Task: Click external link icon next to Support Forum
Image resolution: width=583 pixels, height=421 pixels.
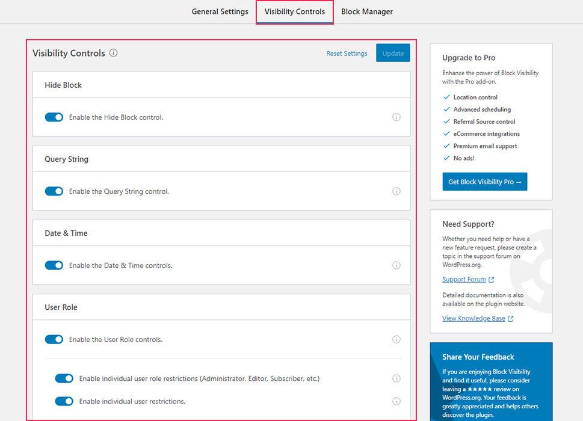Action: click(x=491, y=280)
